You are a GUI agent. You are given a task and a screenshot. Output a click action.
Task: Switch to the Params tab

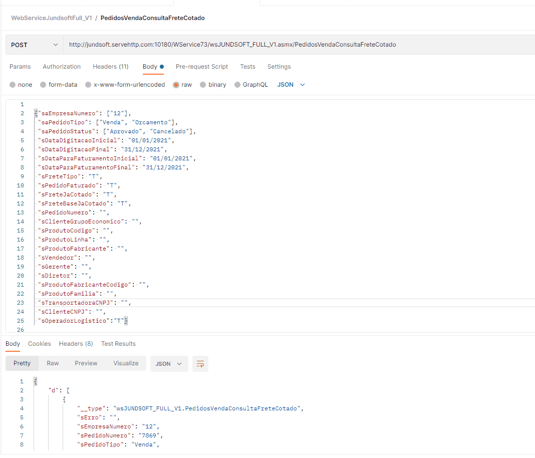point(20,67)
